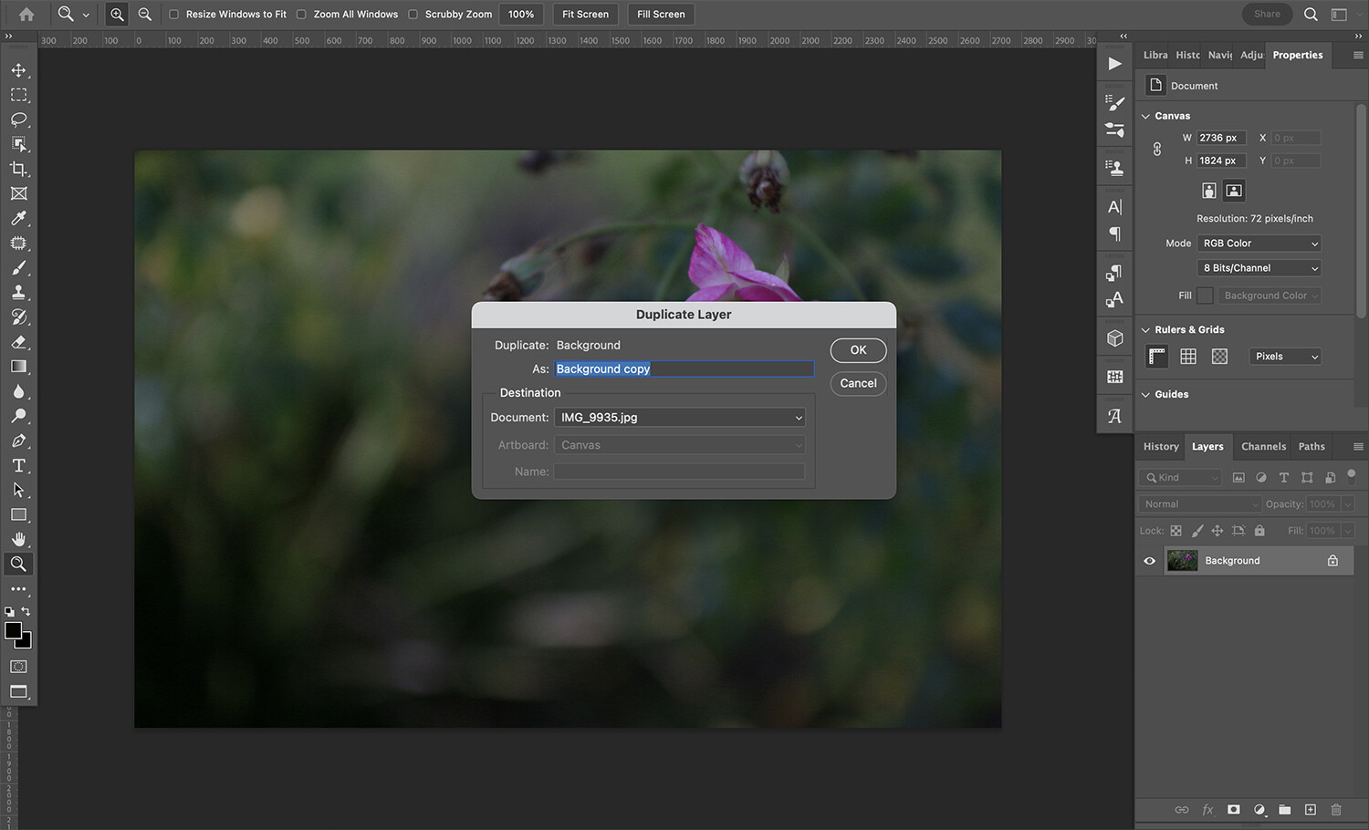
Task: Select the Type tool
Action: [x=19, y=465]
